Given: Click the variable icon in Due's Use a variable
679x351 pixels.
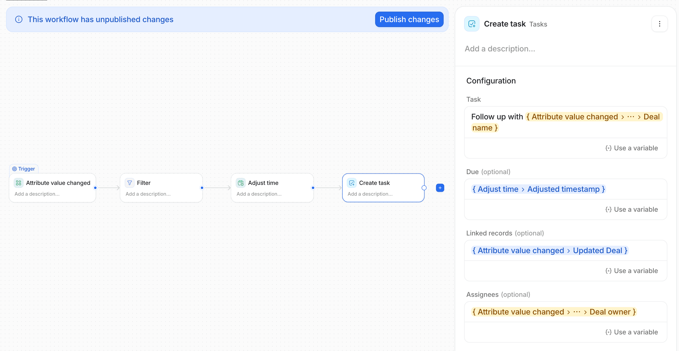Looking at the screenshot, I should pyautogui.click(x=608, y=209).
